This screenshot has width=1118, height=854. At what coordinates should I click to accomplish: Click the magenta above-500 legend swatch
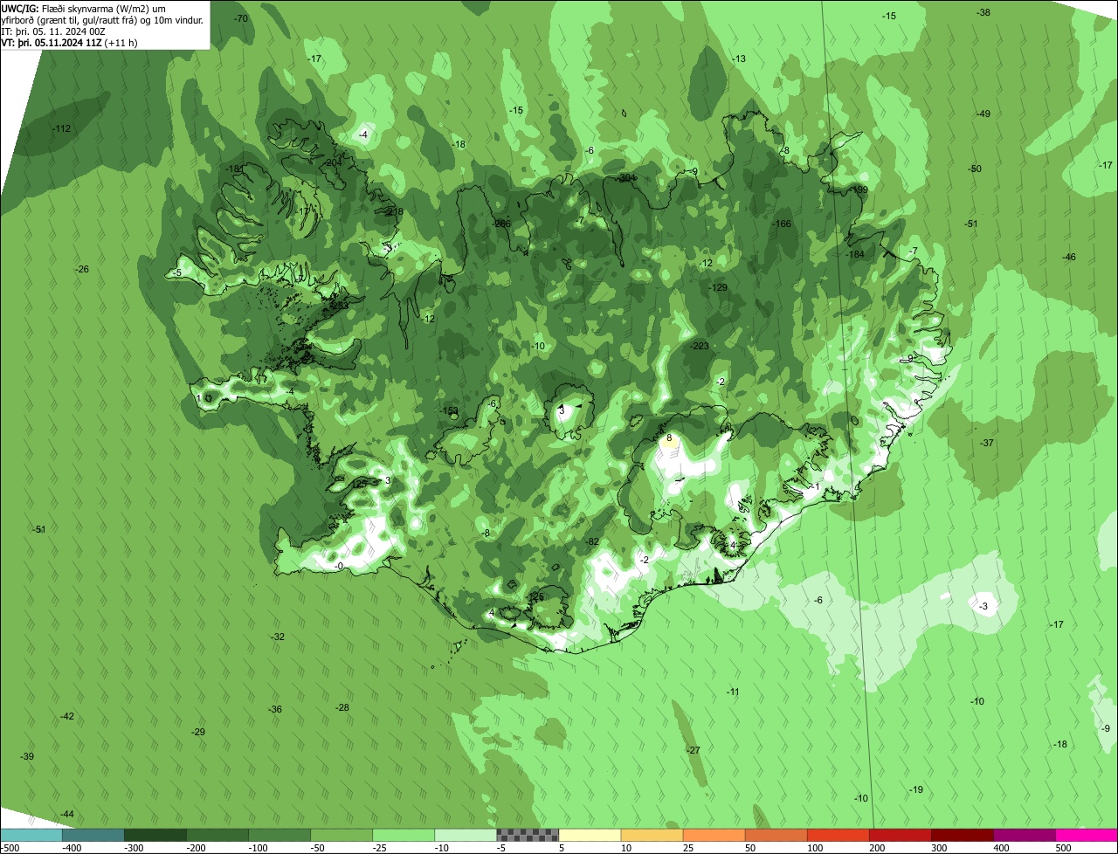coord(1086,835)
